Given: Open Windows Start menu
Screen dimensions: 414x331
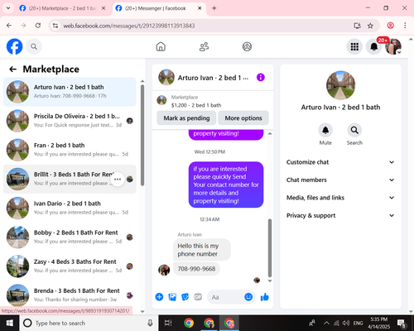Looking at the screenshot, I should 9,323.
